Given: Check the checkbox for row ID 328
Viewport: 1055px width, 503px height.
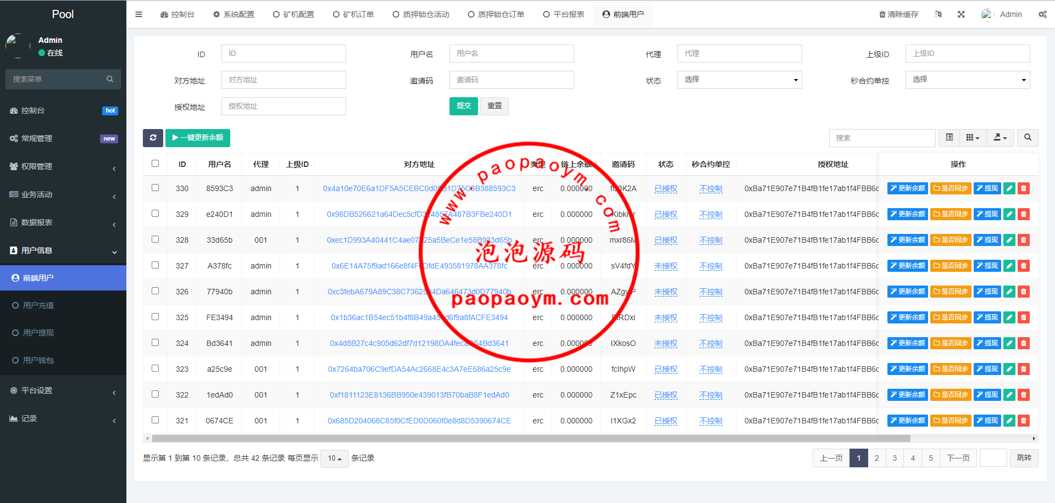Looking at the screenshot, I should [x=156, y=239].
